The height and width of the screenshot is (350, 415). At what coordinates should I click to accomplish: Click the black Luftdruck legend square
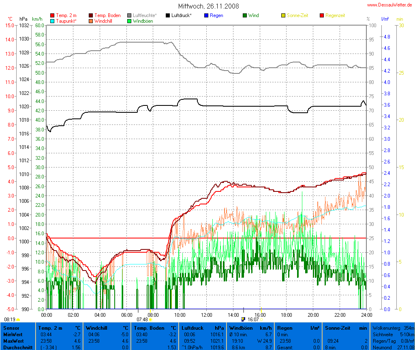[x=168, y=15]
